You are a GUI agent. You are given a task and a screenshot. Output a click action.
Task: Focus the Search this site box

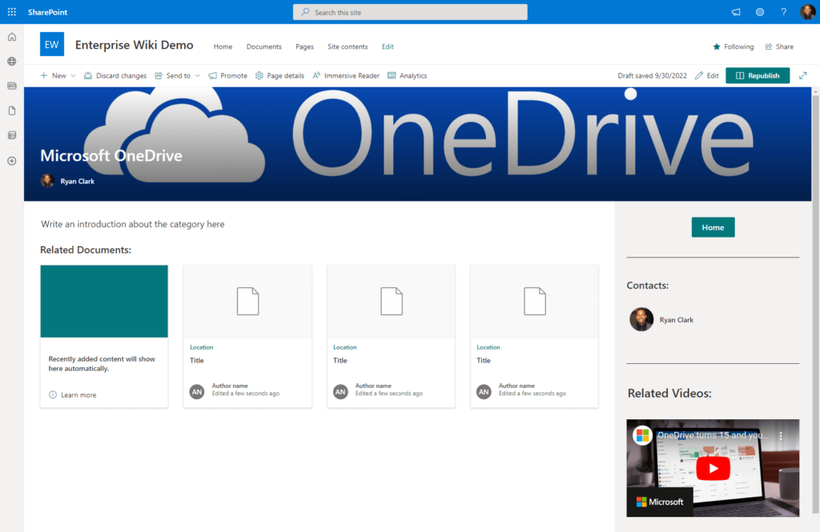(x=410, y=12)
